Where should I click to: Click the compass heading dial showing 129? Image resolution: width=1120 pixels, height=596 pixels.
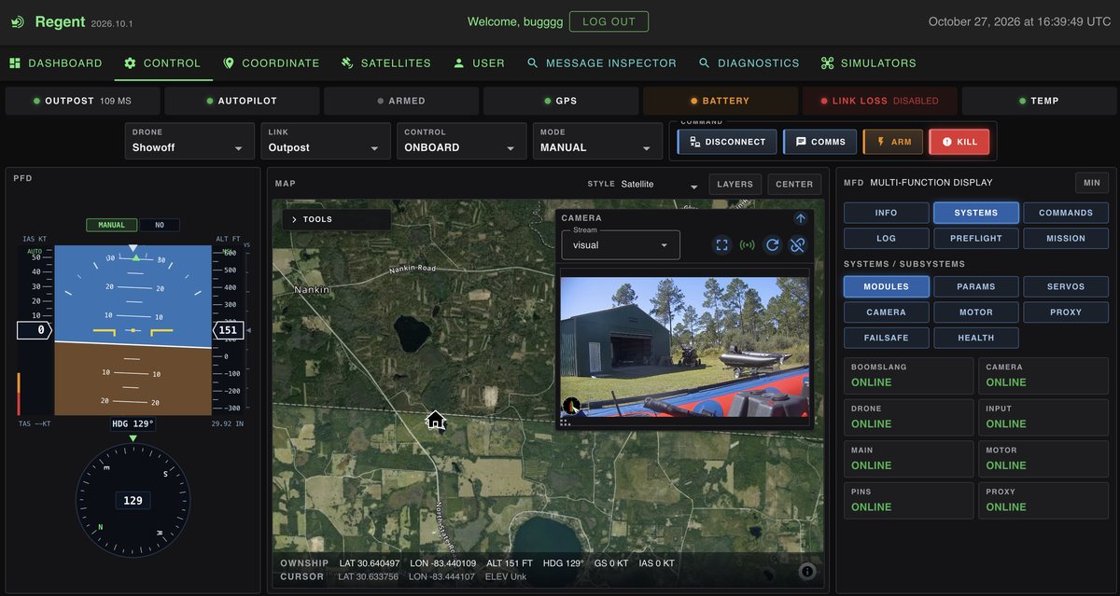133,501
